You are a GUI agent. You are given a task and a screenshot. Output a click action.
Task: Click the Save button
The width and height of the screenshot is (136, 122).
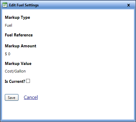point(11,97)
